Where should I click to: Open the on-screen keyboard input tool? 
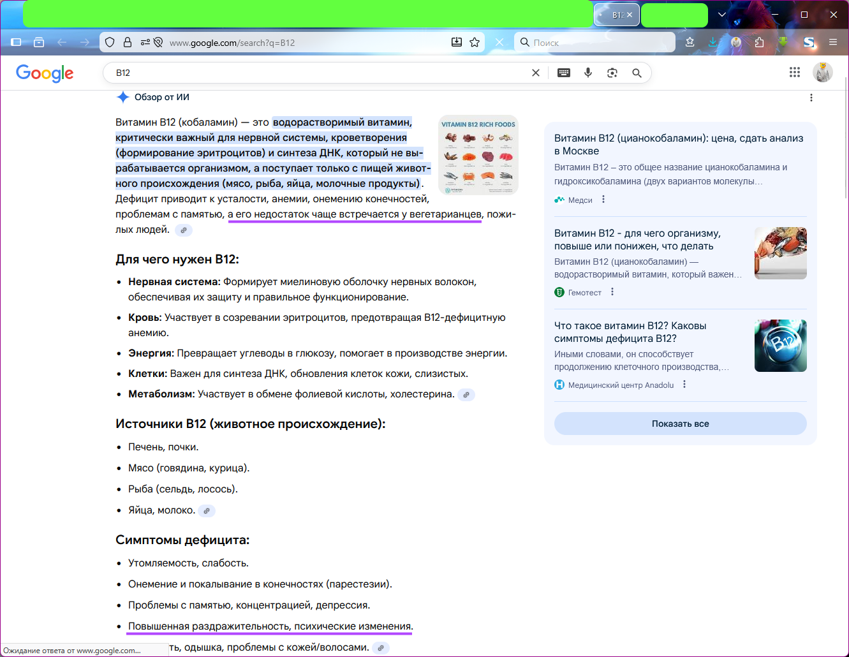(564, 73)
